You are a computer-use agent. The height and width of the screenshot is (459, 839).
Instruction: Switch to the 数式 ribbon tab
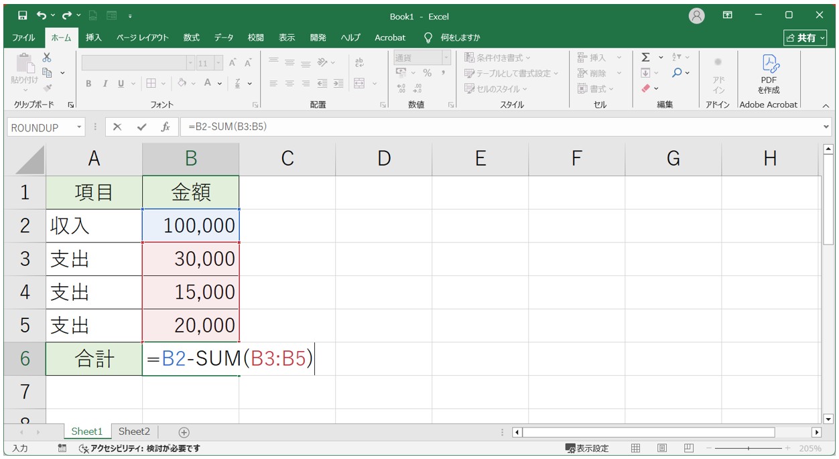click(x=192, y=38)
